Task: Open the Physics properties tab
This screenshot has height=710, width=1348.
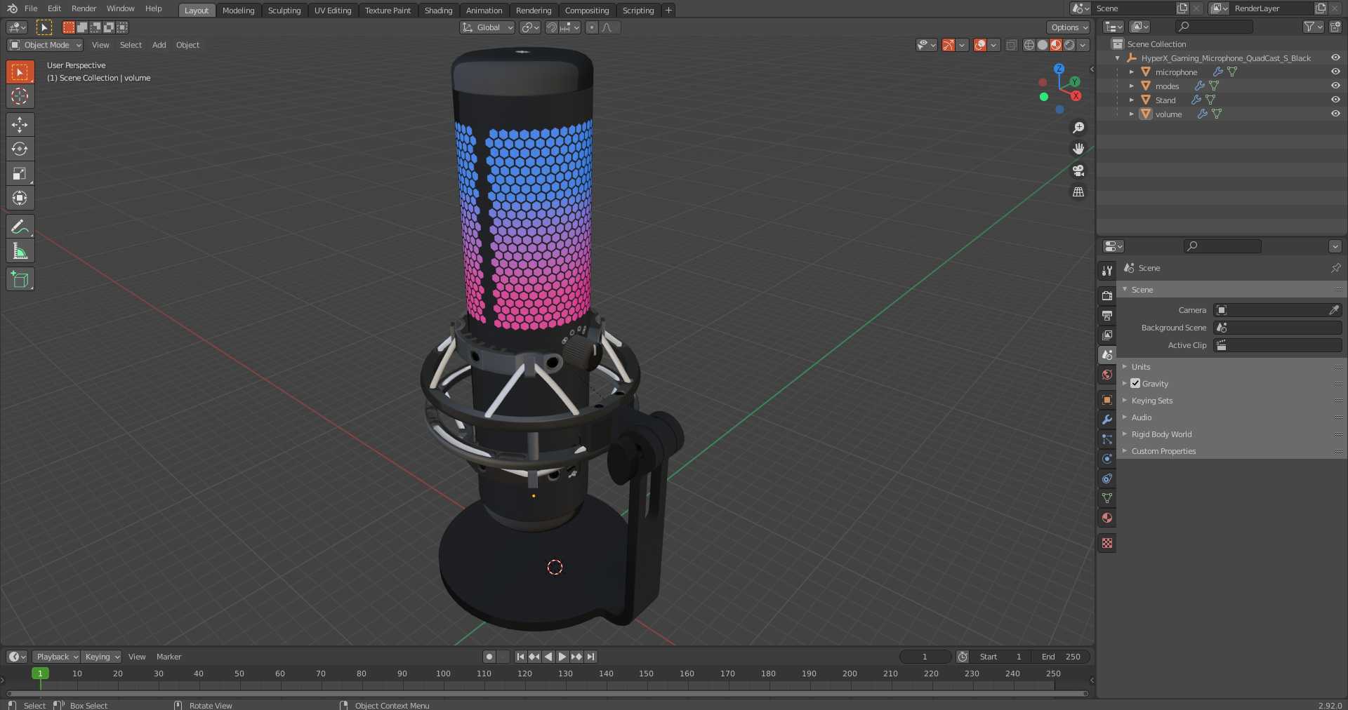Action: pyautogui.click(x=1107, y=459)
